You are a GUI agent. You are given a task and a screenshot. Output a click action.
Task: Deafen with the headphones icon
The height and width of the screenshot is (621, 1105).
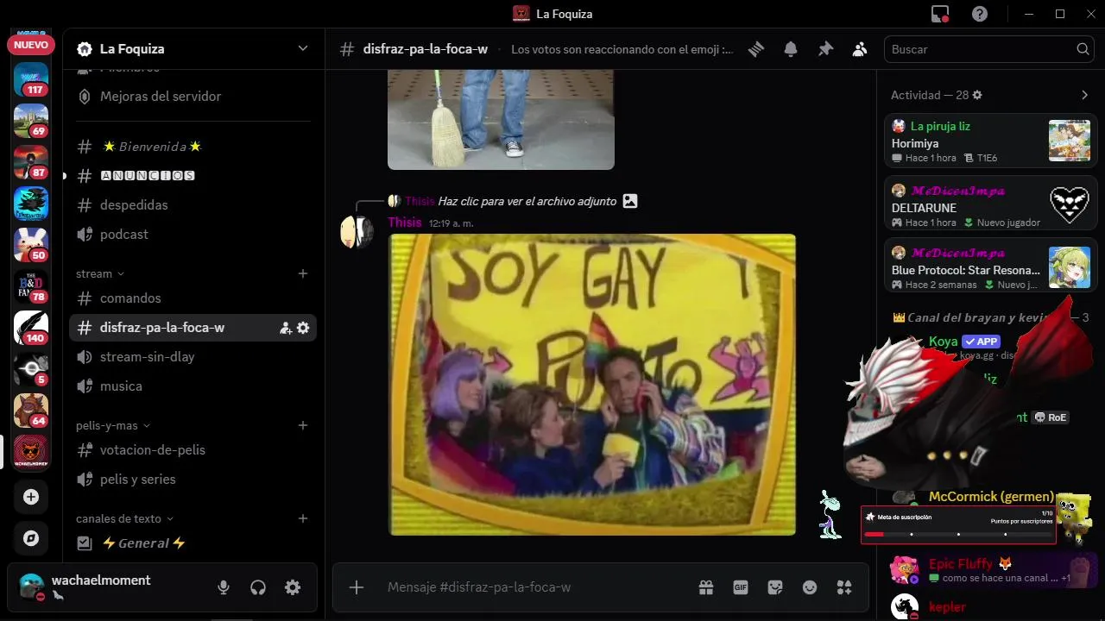[x=258, y=587]
